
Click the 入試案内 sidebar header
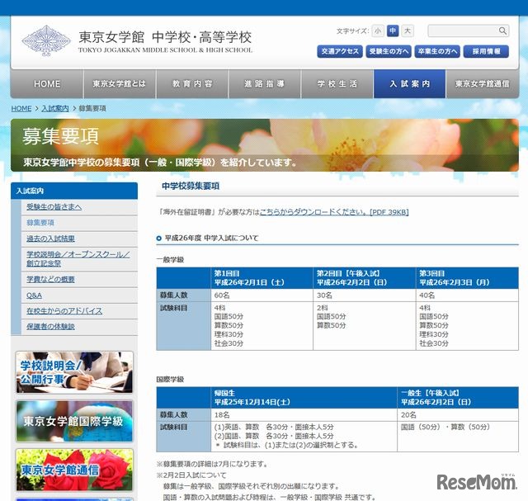(74, 191)
